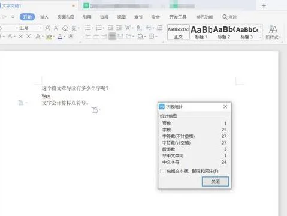Toggle show/hide paragraph marks
287x216 pixels.
[x=149, y=28]
